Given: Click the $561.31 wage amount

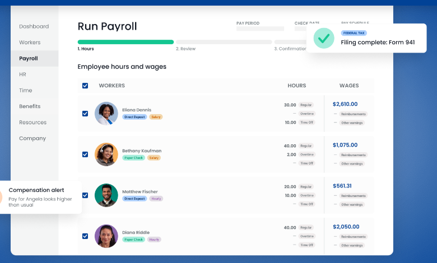Looking at the screenshot, I should click(342, 186).
